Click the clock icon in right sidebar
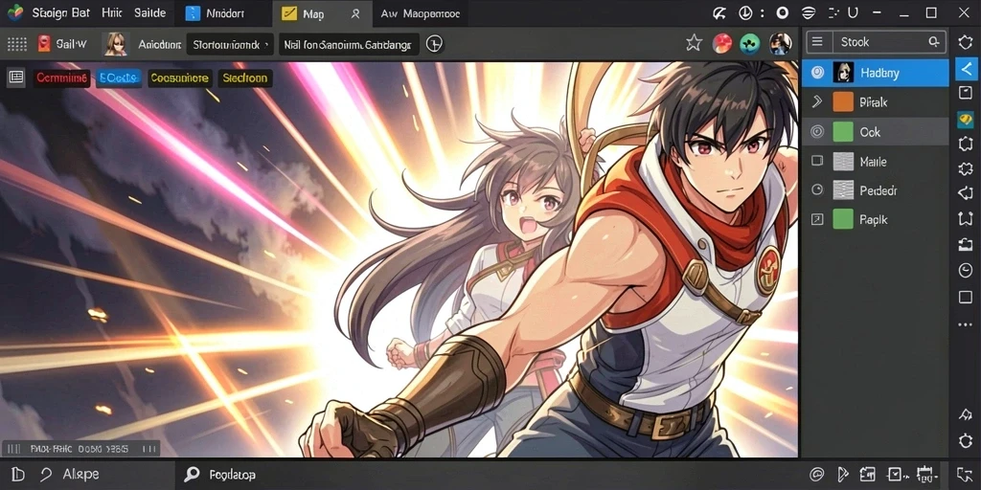 tap(965, 270)
